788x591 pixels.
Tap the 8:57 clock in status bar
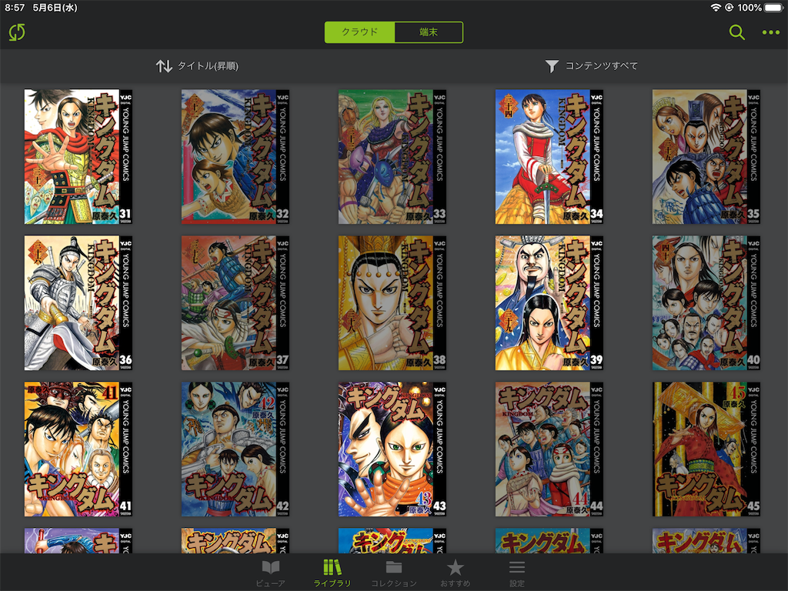tap(15, 8)
